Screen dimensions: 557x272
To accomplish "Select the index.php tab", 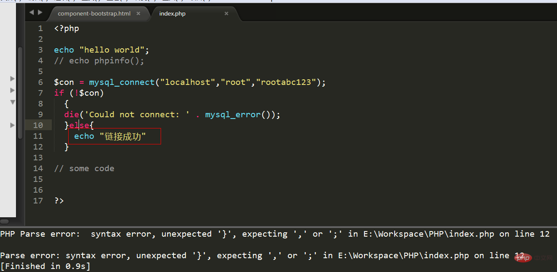I will tap(172, 13).
